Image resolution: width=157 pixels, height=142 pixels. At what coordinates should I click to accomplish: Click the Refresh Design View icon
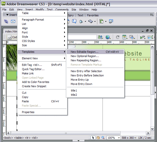[117, 37]
